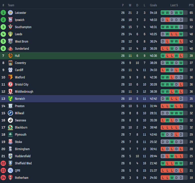Open the Leeds team link
Image resolution: width=195 pixels, height=183 pixels.
click(x=18, y=34)
